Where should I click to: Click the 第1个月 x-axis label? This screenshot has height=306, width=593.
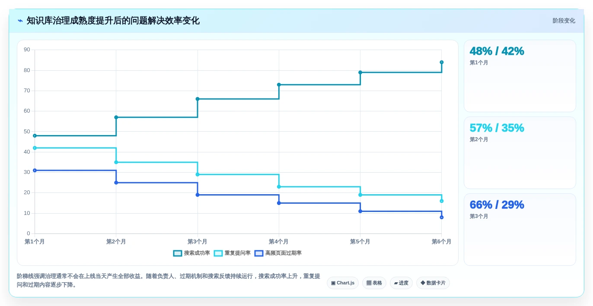tap(35, 242)
